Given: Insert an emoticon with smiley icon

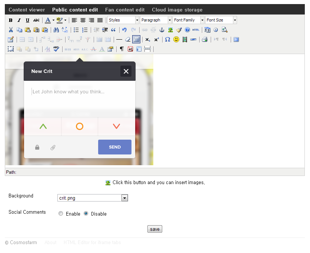Looking at the screenshot, I should point(176,39).
